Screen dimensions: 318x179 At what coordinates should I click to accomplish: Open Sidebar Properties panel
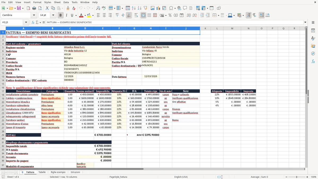(x=313, y=30)
